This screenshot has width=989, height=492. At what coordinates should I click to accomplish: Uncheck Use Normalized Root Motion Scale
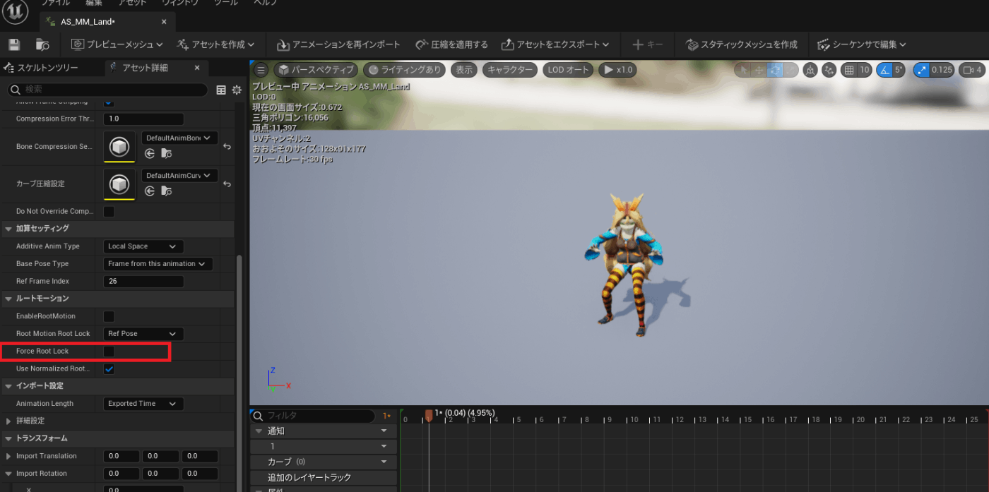coord(109,368)
